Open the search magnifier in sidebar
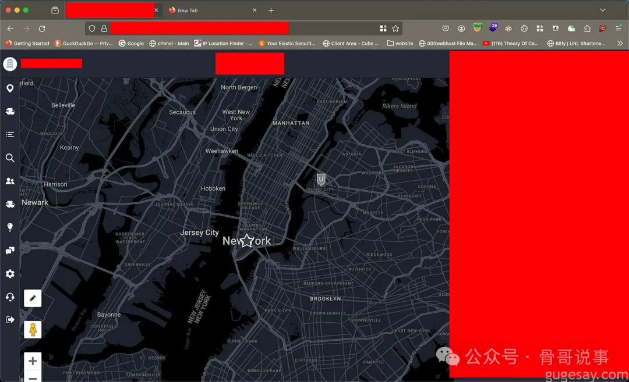 (10, 158)
